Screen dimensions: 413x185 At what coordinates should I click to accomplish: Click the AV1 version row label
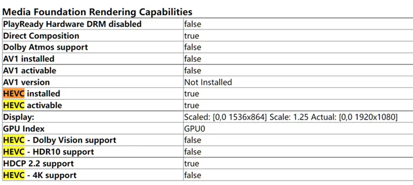click(26, 82)
